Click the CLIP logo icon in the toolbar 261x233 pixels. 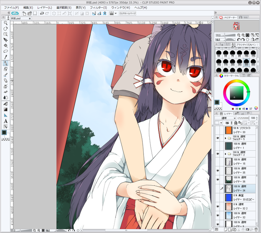tap(15, 13)
